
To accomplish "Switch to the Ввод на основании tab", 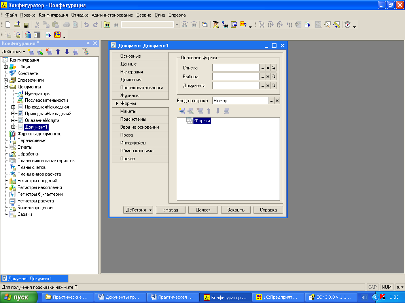I will coord(140,127).
